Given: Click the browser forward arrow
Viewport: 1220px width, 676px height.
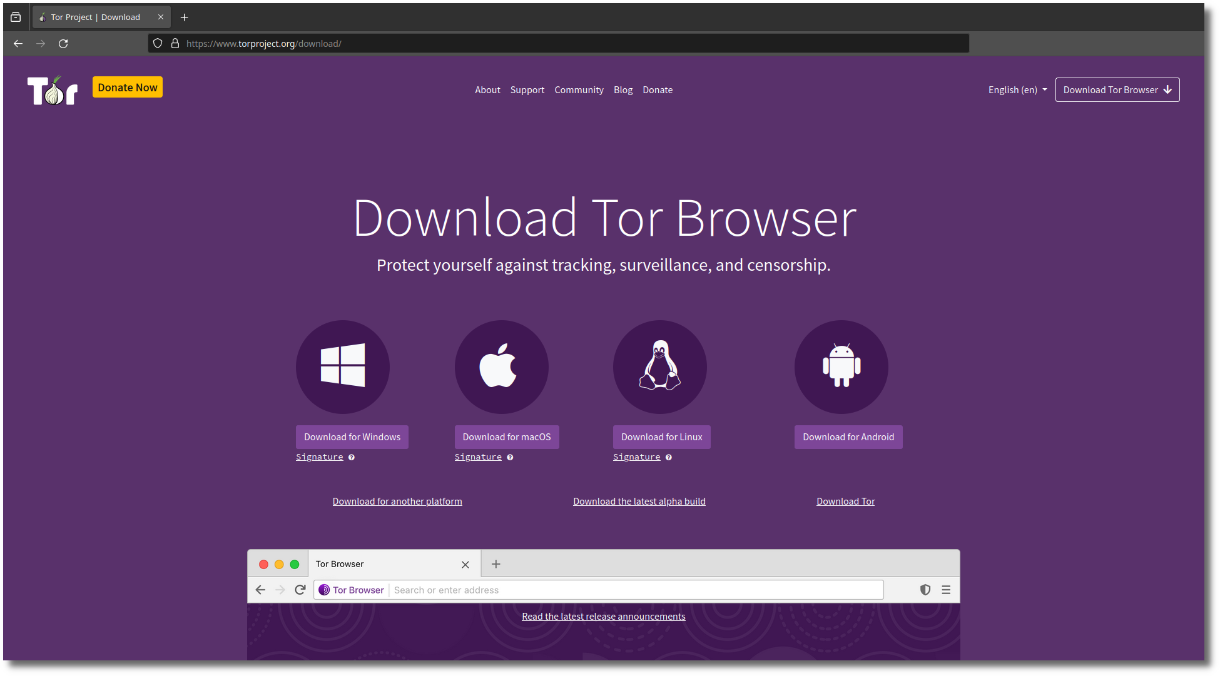Looking at the screenshot, I should pyautogui.click(x=41, y=44).
